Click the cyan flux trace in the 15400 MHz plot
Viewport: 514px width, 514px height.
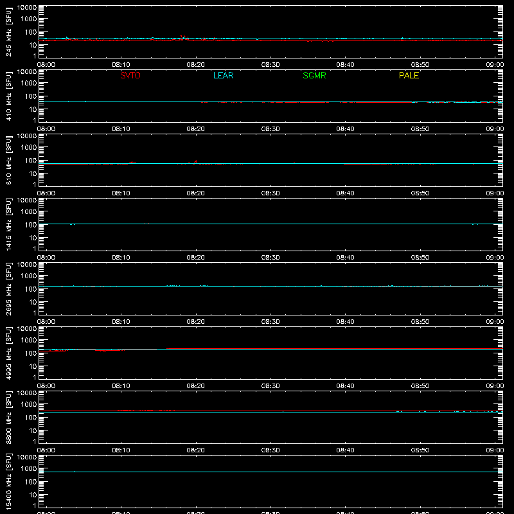pos(270,472)
